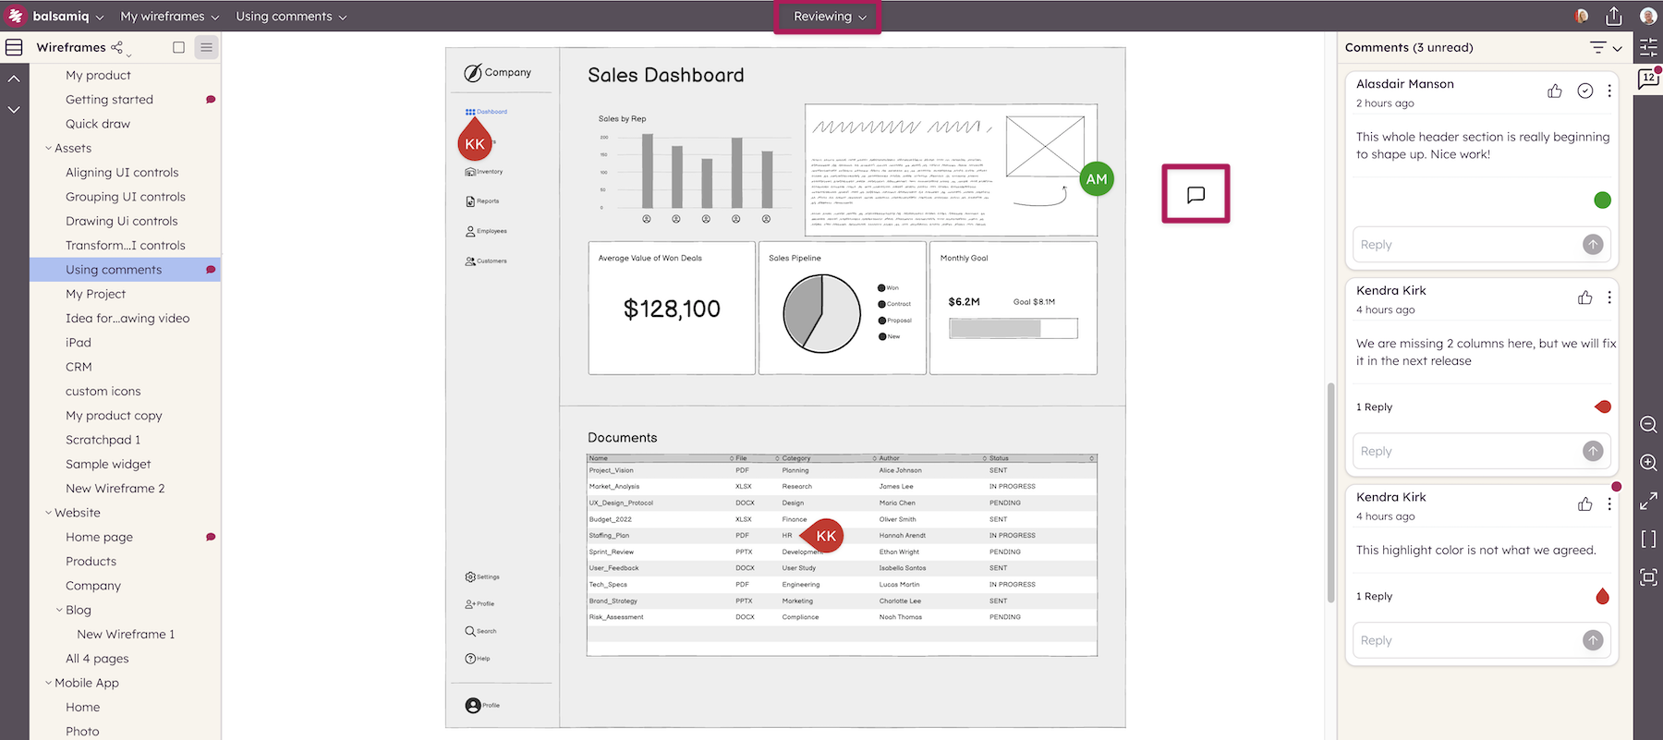Open the My wireframes menu

169,17
